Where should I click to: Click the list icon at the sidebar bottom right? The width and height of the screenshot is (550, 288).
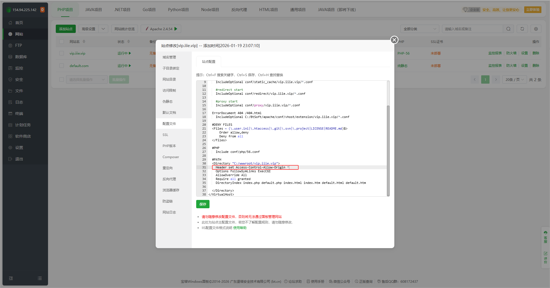pos(40,278)
